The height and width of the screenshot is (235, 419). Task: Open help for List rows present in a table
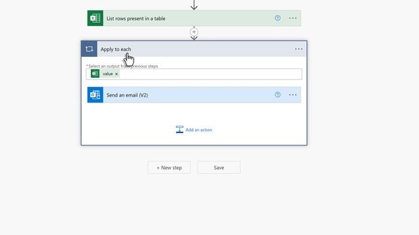pos(278,18)
